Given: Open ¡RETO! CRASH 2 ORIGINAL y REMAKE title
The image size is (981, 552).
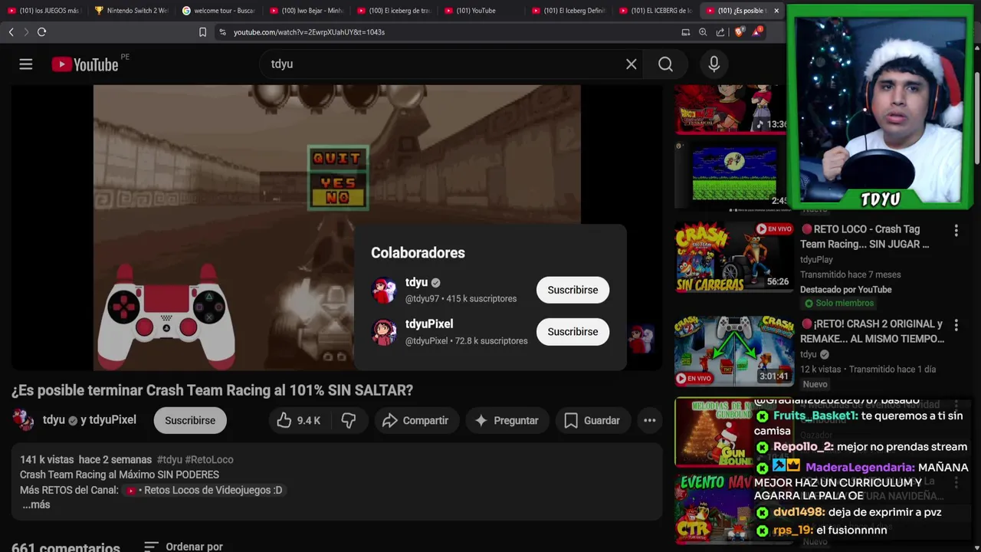Looking at the screenshot, I should point(871,331).
